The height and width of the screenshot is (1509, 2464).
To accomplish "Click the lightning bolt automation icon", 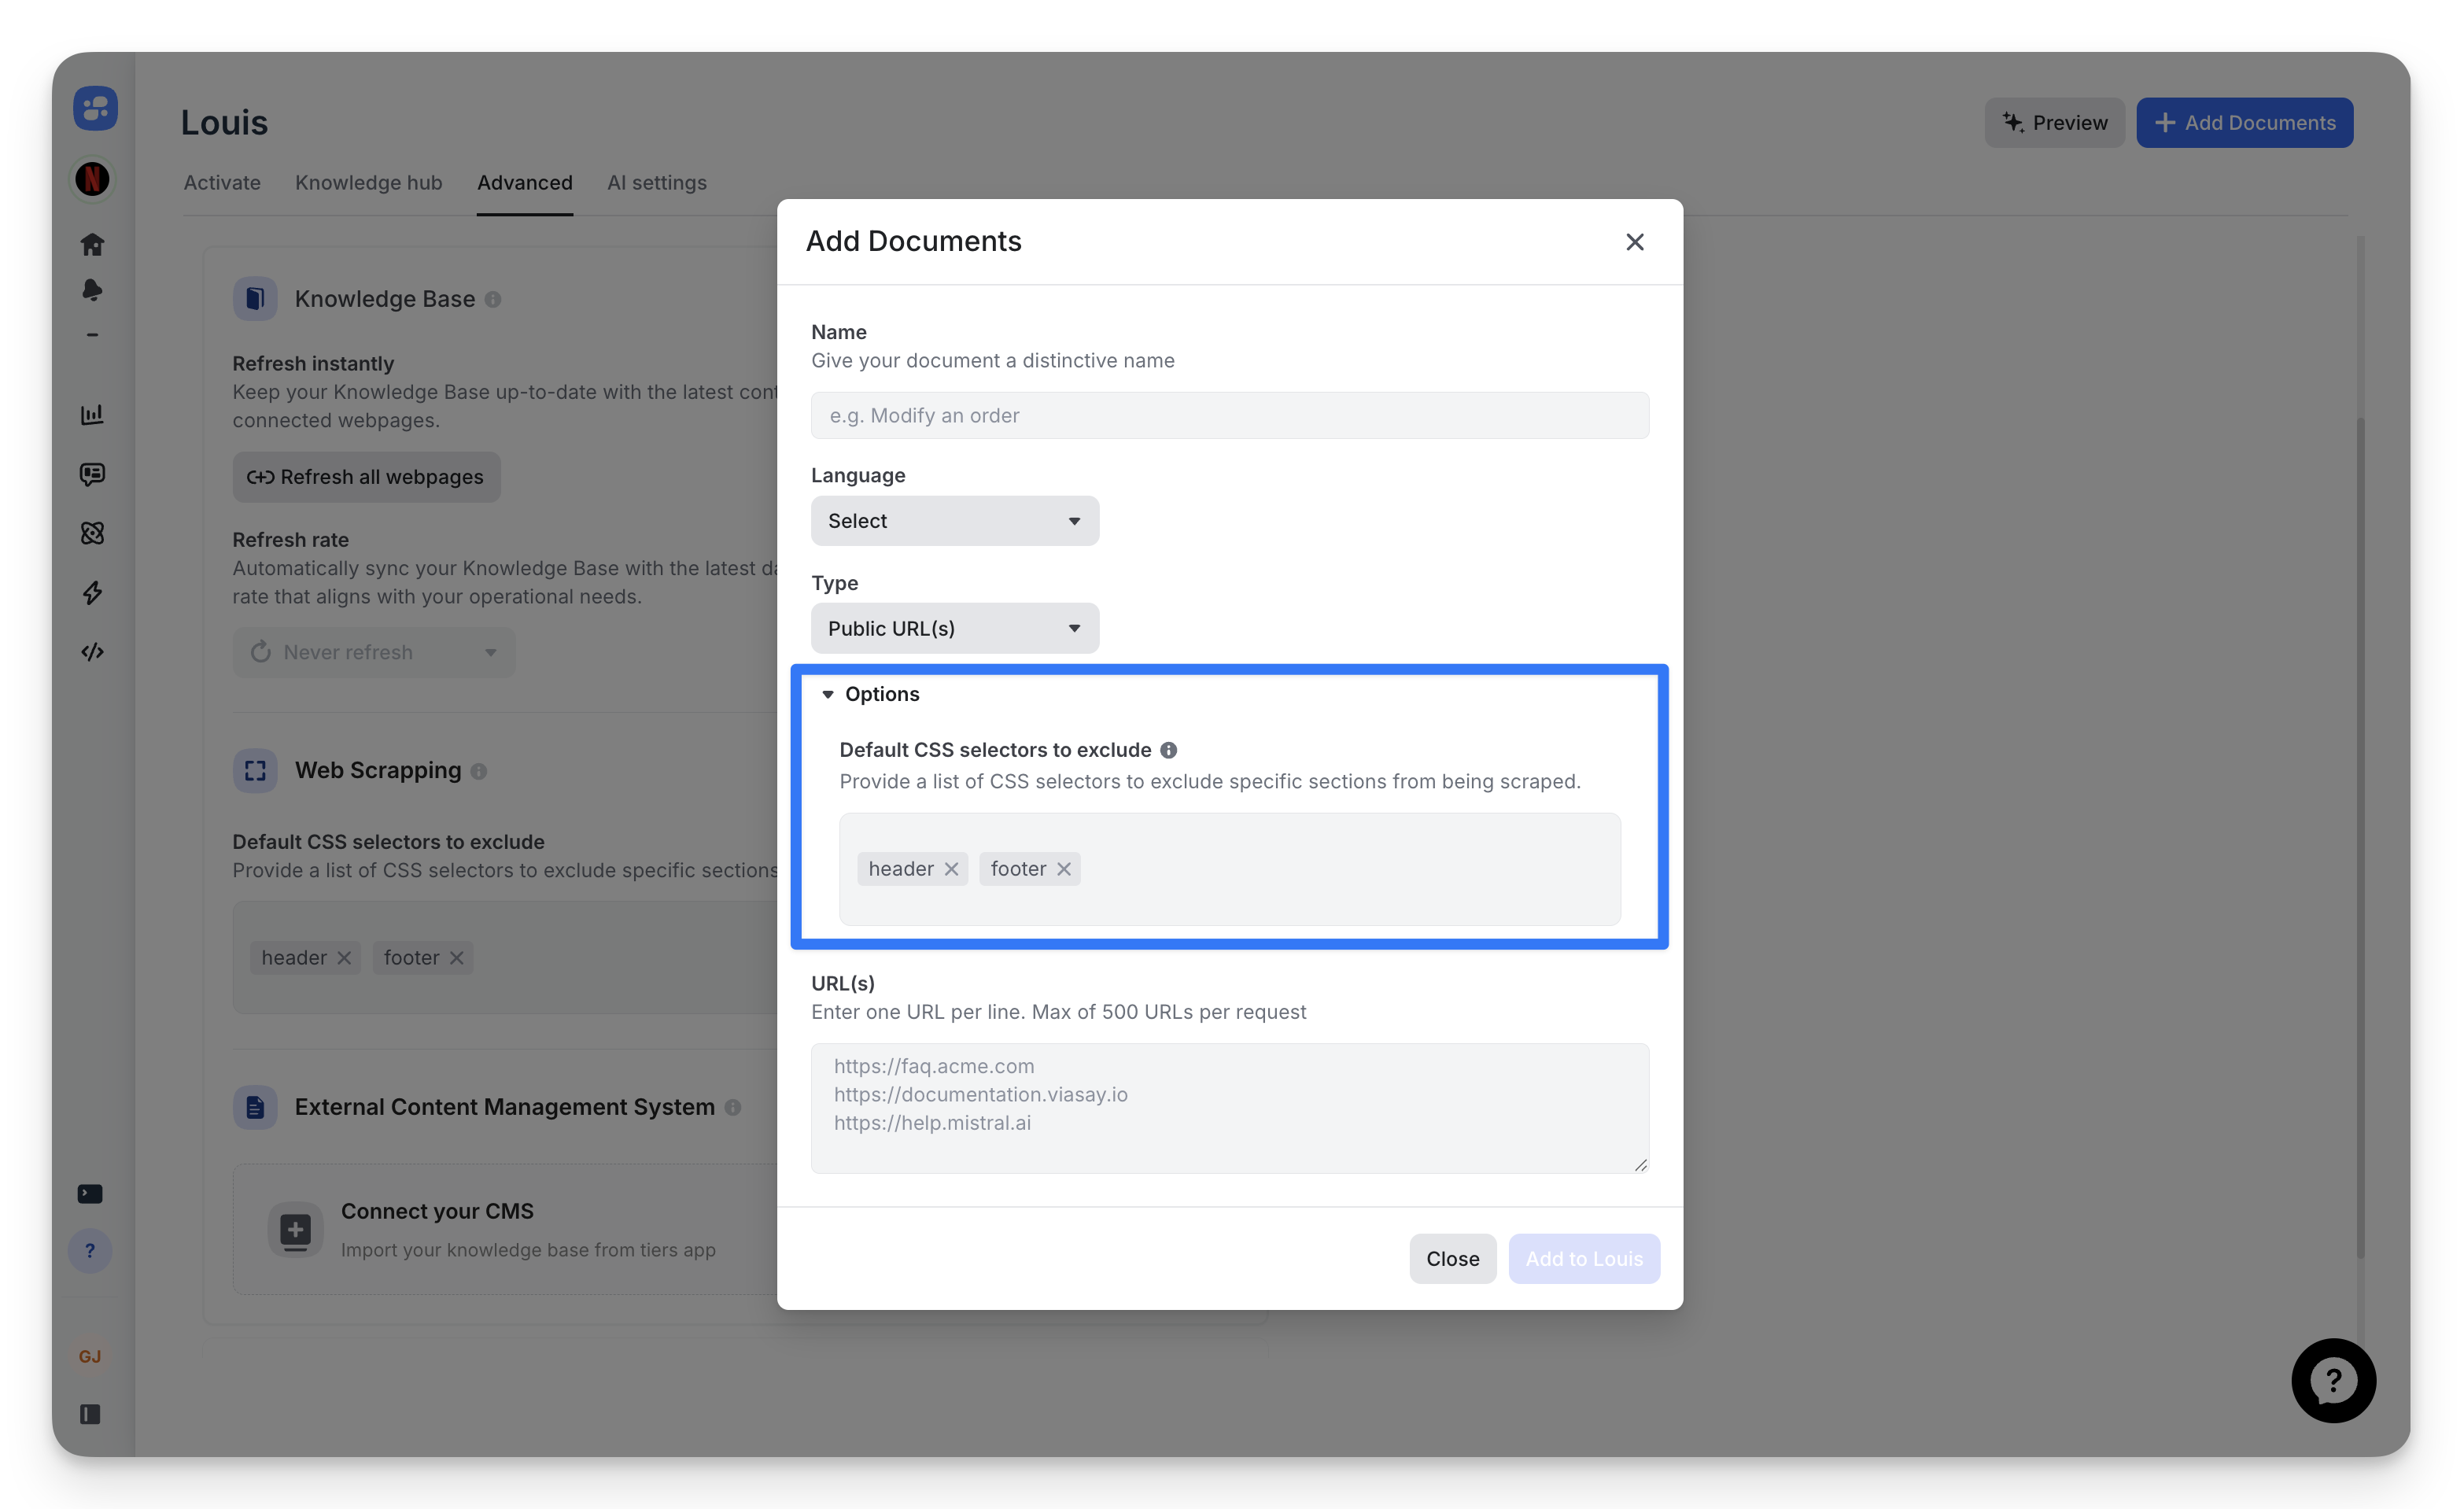I will coord(92,593).
